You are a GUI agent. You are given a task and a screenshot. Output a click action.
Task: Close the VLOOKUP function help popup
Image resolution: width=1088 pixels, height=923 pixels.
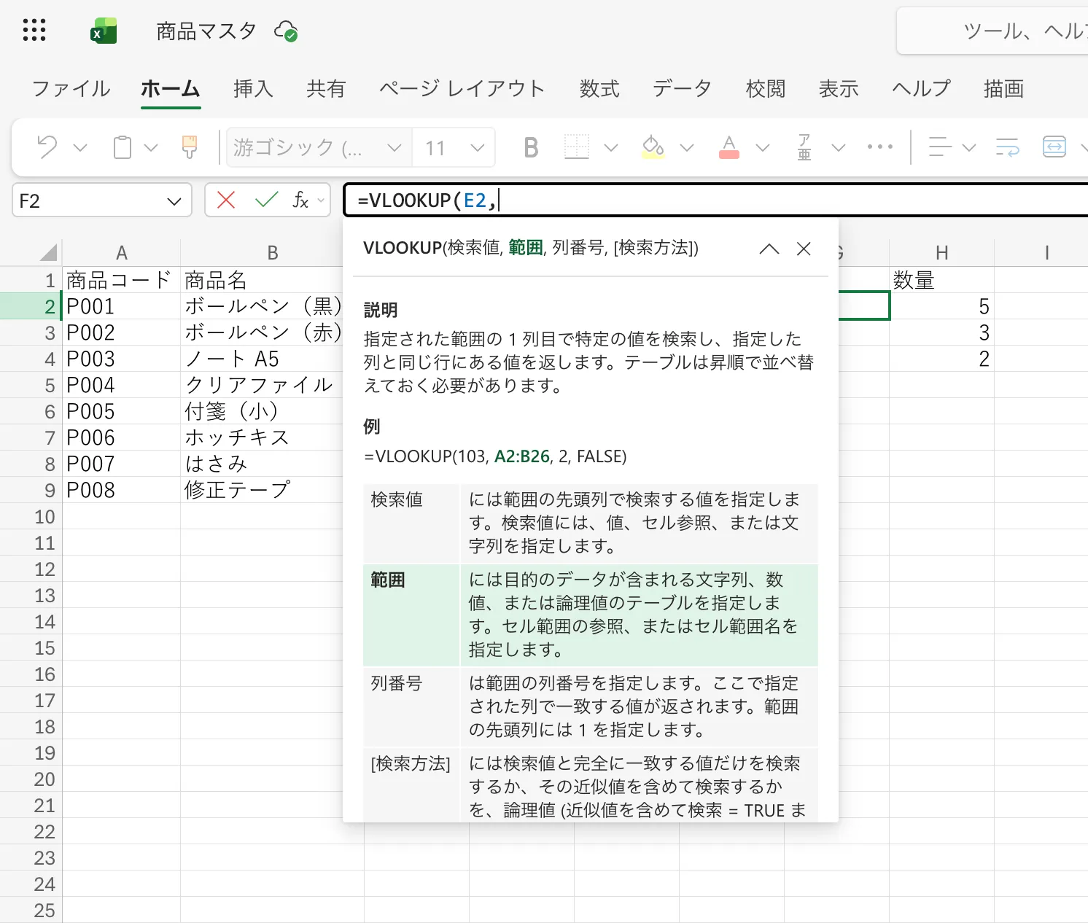[x=804, y=249]
